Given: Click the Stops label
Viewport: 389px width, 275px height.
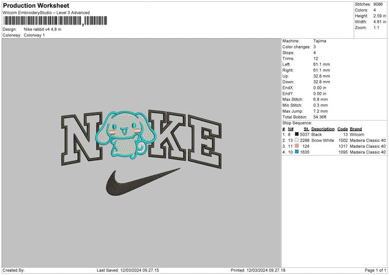Looking at the screenshot, I should (x=289, y=53).
